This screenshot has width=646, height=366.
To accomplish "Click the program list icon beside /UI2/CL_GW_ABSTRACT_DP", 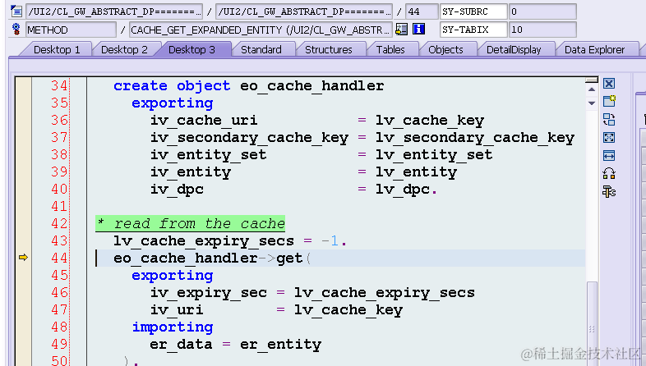I will (x=16, y=11).
